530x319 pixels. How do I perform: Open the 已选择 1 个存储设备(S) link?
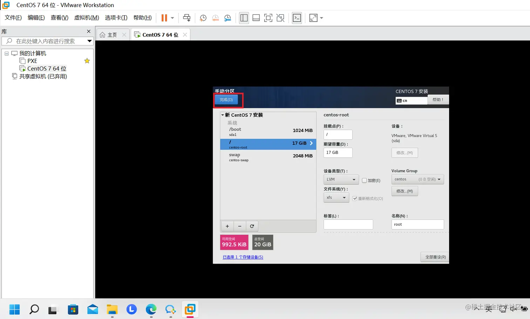click(x=243, y=257)
